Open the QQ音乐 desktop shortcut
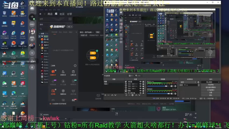Viewport: 229px width, 129px height. (x=23, y=54)
